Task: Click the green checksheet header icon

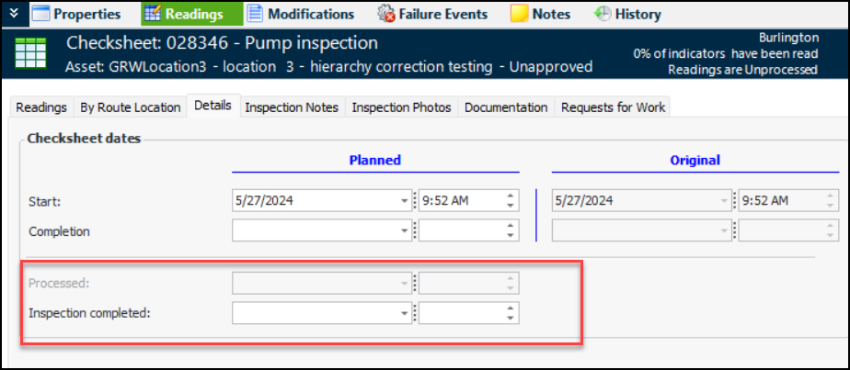Action: [31, 55]
